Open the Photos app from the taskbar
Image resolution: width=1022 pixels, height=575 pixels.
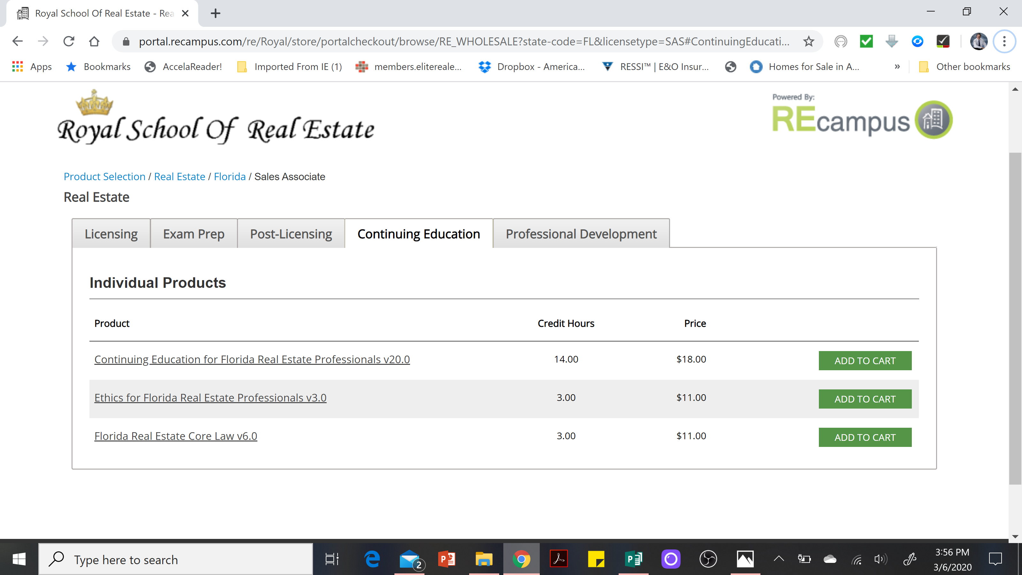[745, 560]
